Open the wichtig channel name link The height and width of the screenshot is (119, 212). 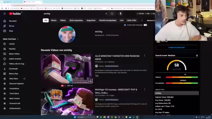click(99, 32)
